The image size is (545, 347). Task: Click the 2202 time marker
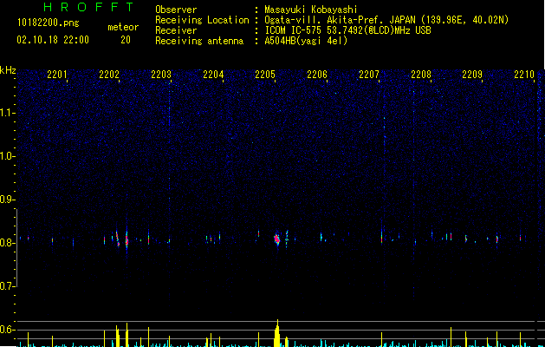[x=109, y=75]
